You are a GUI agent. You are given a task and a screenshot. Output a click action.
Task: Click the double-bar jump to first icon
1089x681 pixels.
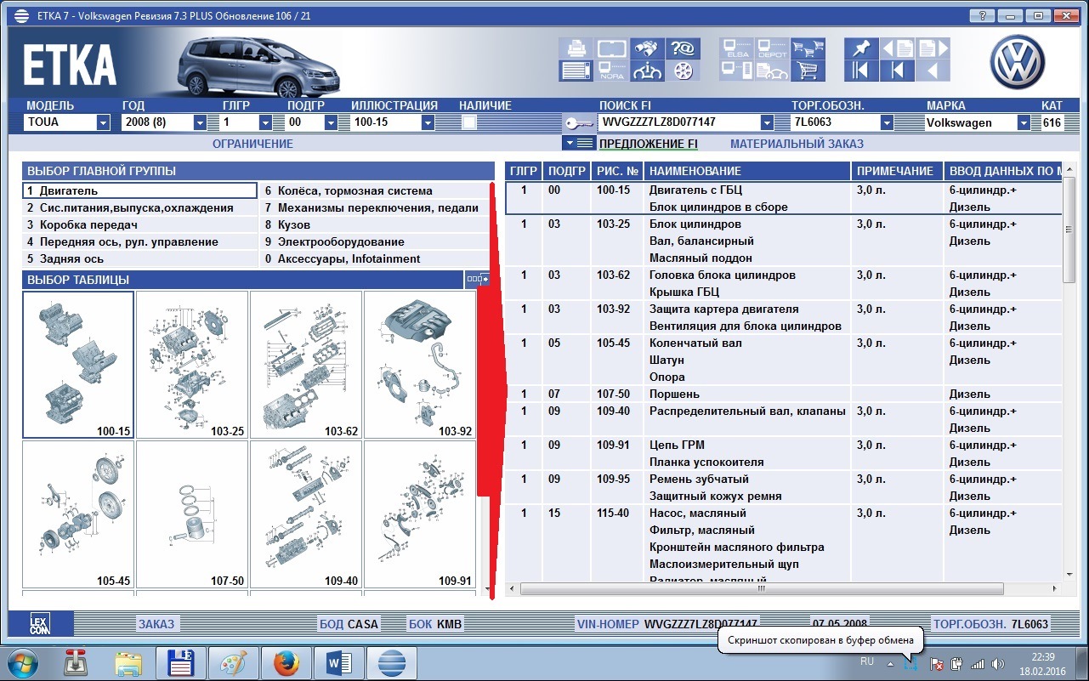tap(861, 71)
